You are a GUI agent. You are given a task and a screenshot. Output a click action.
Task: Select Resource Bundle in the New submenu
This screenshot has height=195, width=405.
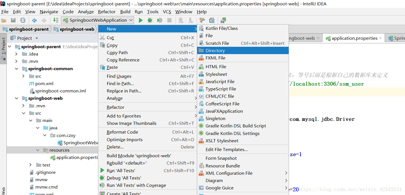tap(243, 166)
